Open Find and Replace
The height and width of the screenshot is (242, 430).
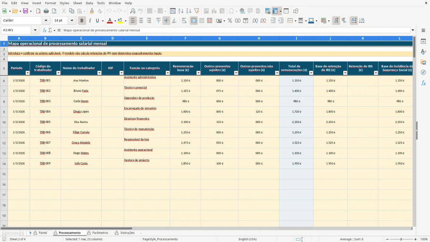point(133,11)
